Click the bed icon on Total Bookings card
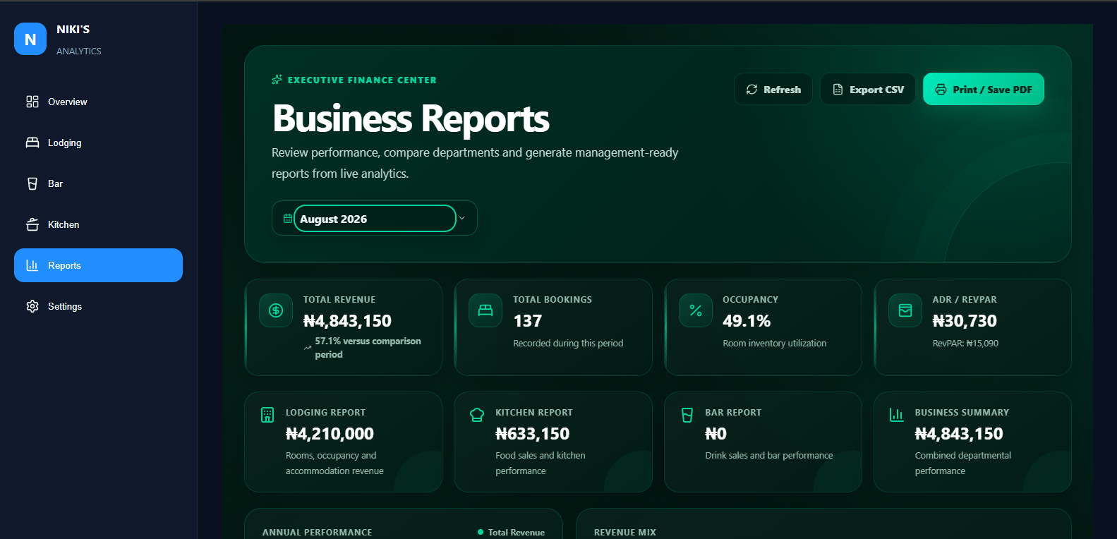The image size is (1117, 539). 485,310
